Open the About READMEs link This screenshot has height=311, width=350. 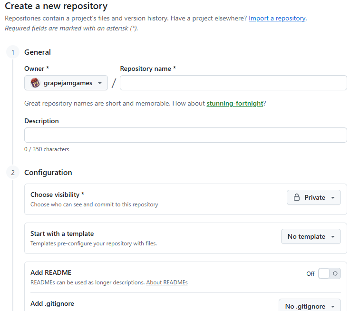167,282
